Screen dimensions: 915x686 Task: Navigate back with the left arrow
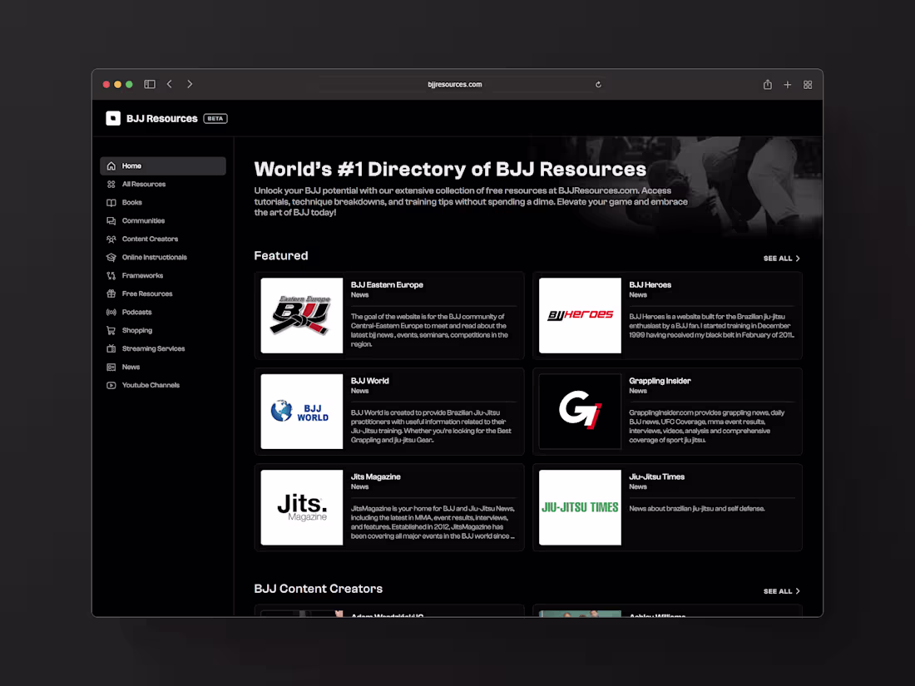coord(170,84)
